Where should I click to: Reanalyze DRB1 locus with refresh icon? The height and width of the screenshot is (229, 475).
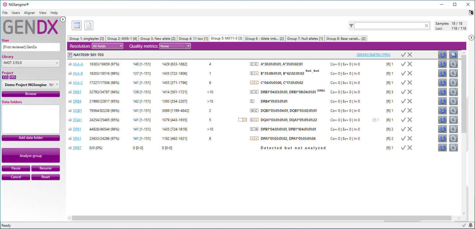coord(443,92)
